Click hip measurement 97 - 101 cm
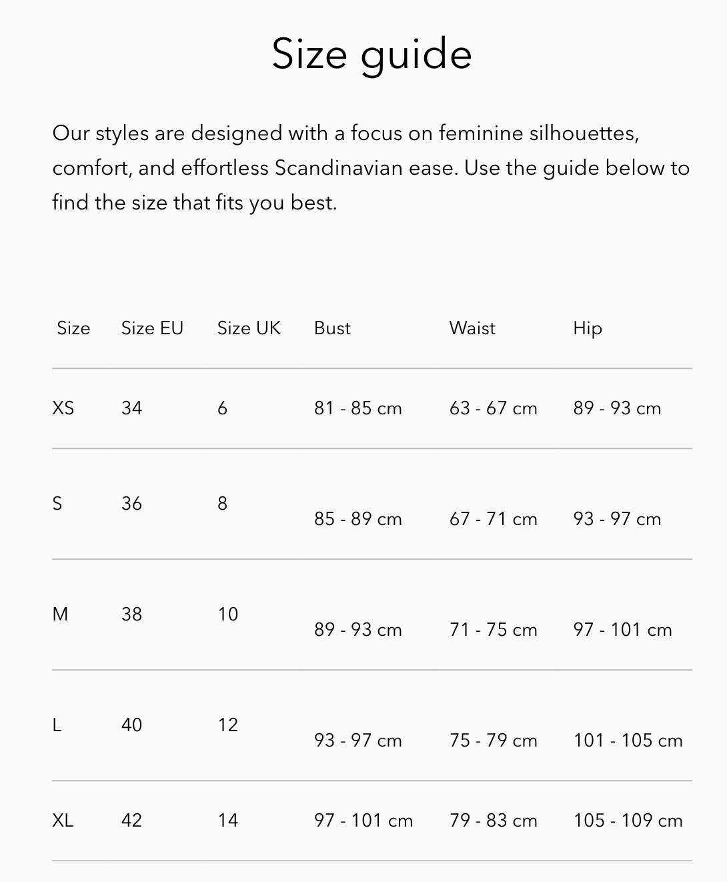Screen dimensions: 727x882 pos(622,629)
